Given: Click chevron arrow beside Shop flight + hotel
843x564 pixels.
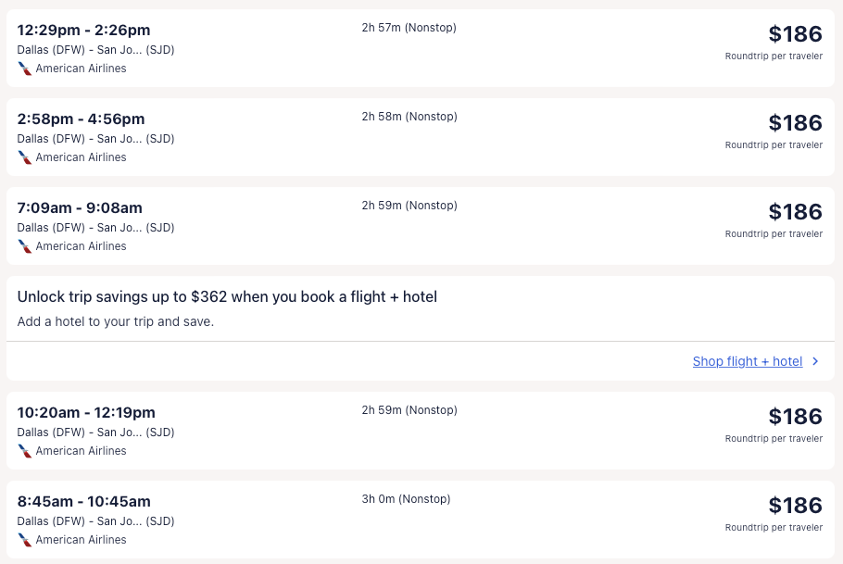Looking at the screenshot, I should [x=815, y=361].
